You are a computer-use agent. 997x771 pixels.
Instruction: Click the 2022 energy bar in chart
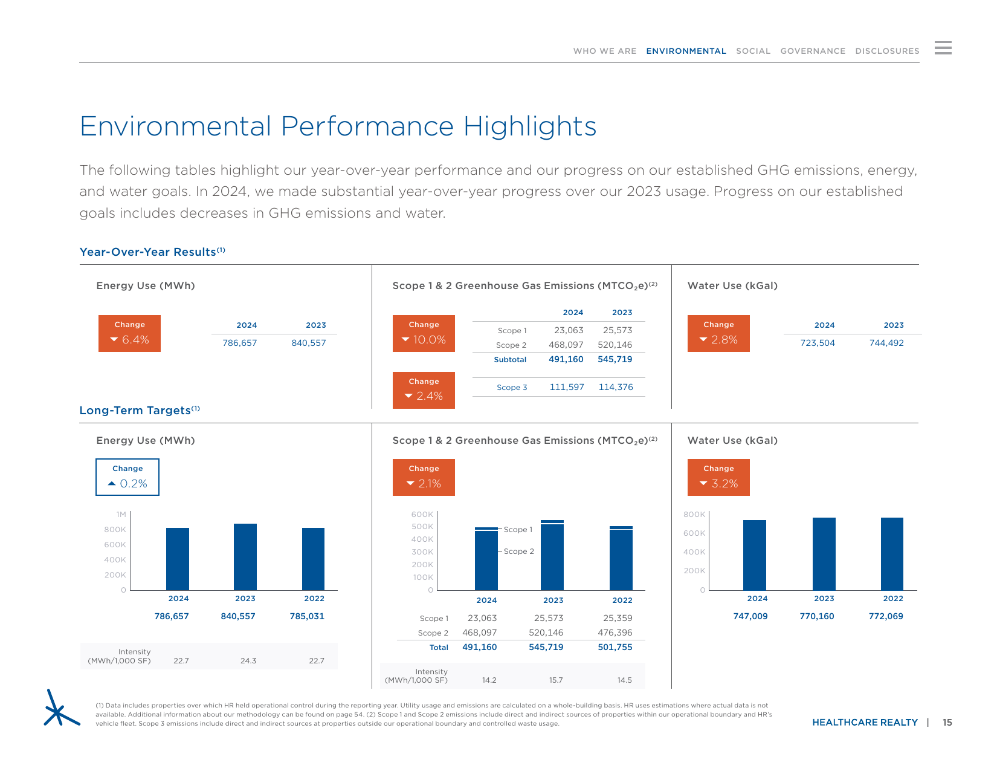pos(313,559)
